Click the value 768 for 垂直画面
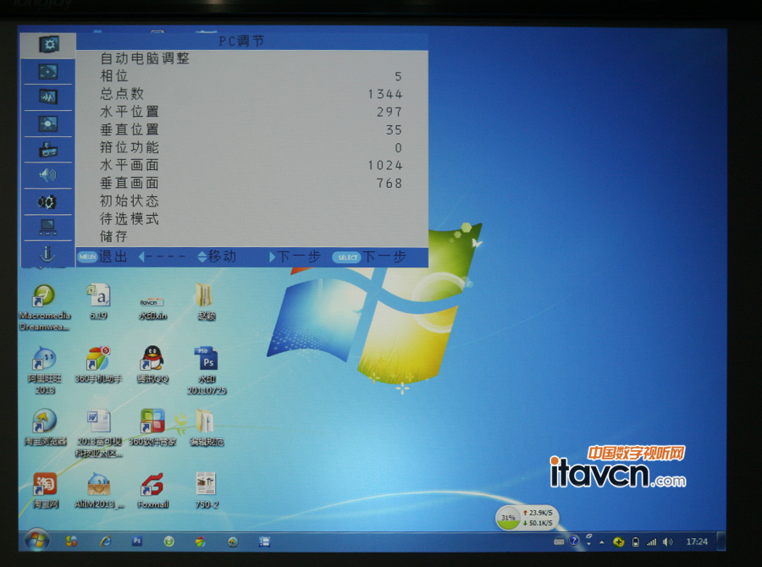The image size is (762, 567). click(389, 183)
